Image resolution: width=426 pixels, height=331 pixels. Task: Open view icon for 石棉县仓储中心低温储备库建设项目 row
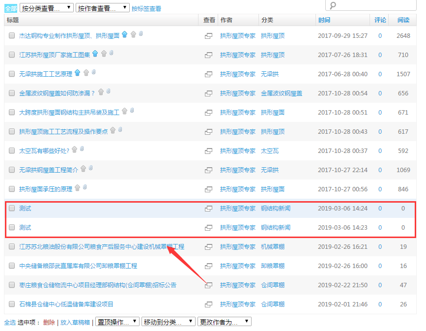tap(209, 304)
